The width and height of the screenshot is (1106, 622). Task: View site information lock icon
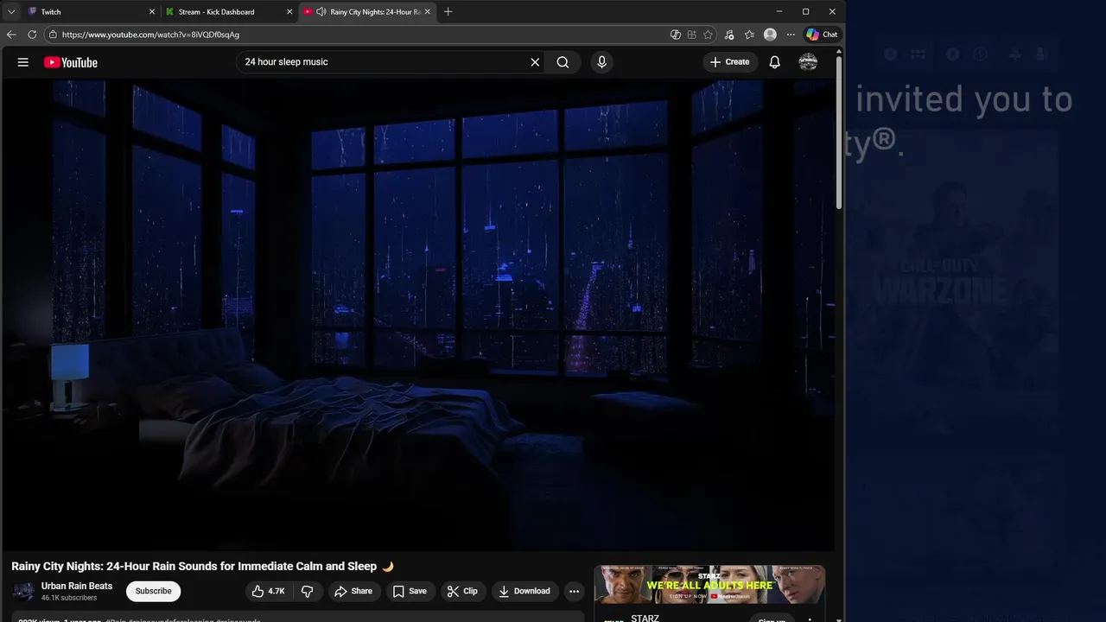(x=53, y=35)
